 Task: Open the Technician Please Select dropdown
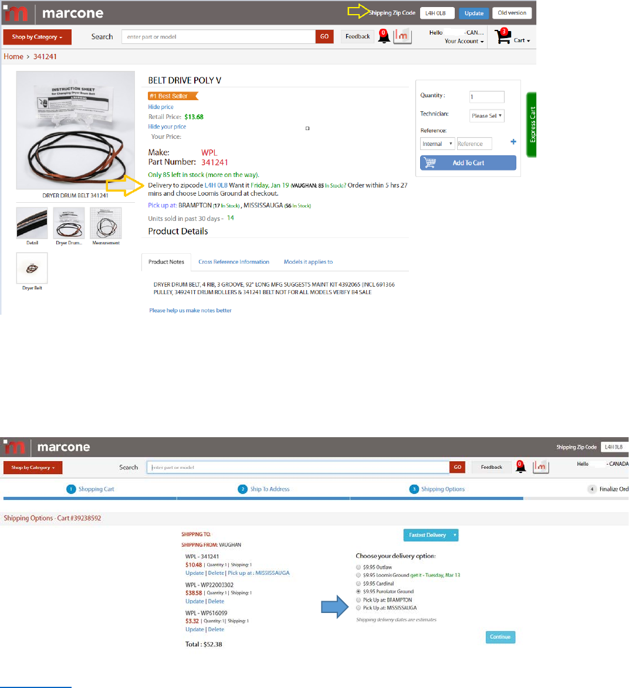[486, 116]
